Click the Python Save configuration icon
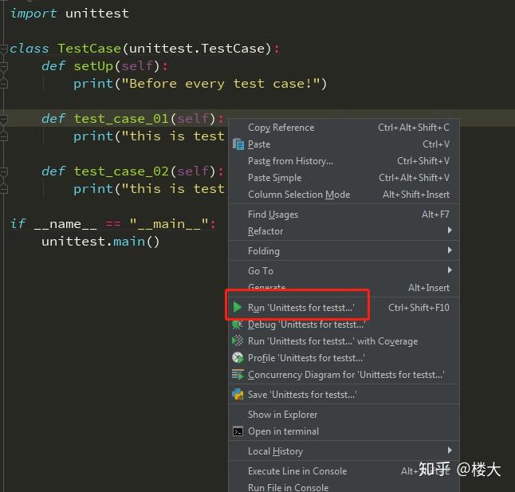 click(238, 394)
